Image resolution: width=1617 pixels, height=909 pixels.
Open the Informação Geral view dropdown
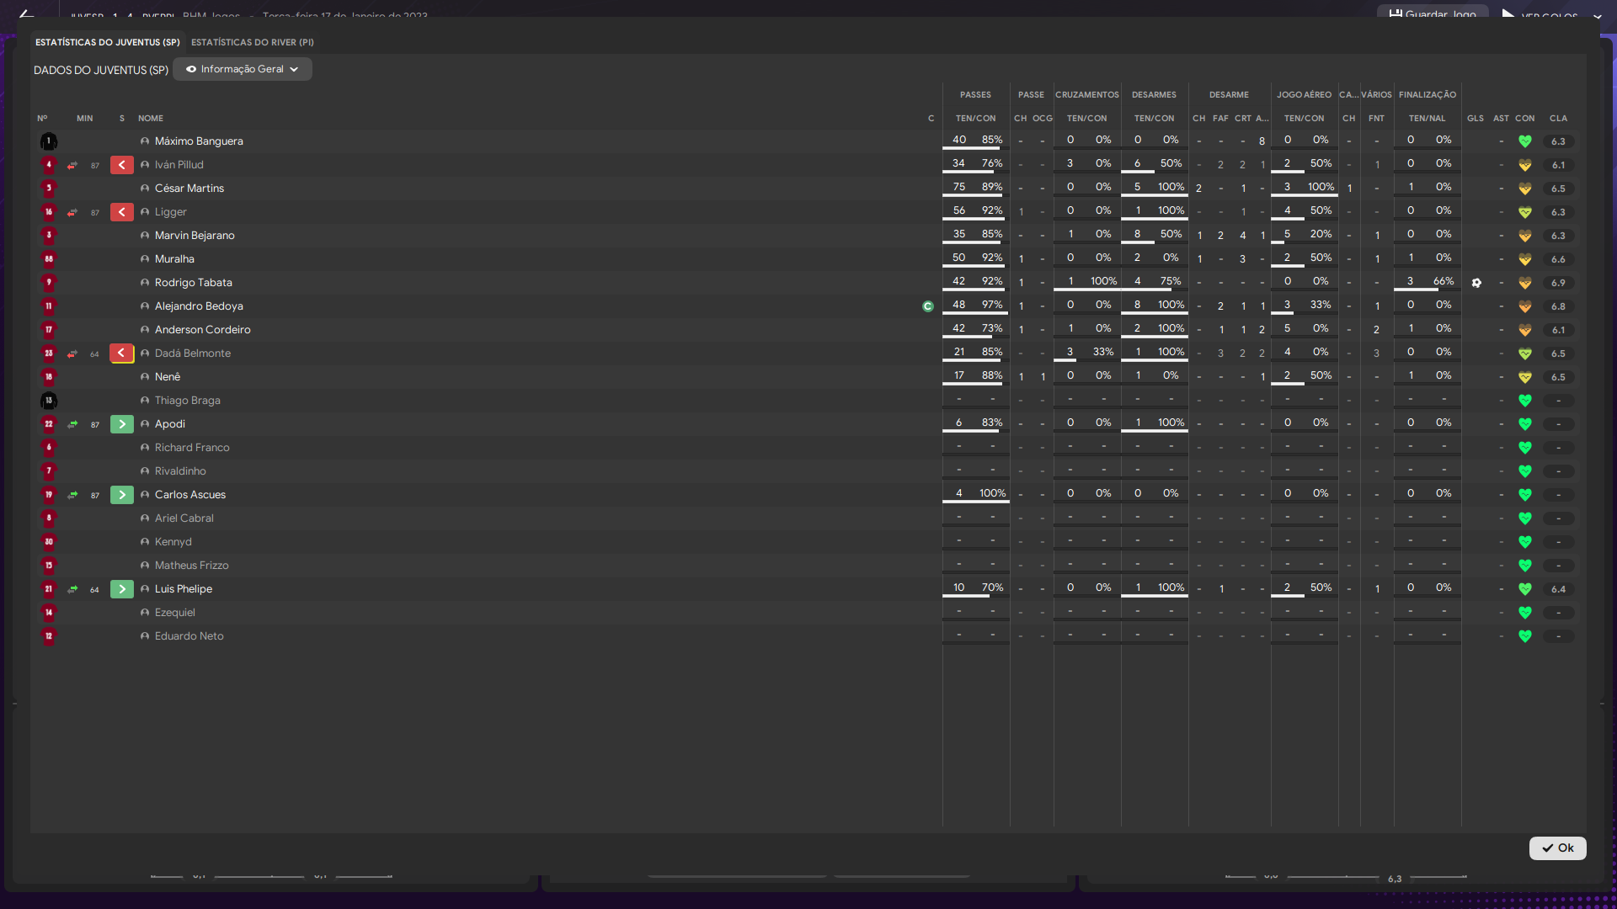[243, 69]
